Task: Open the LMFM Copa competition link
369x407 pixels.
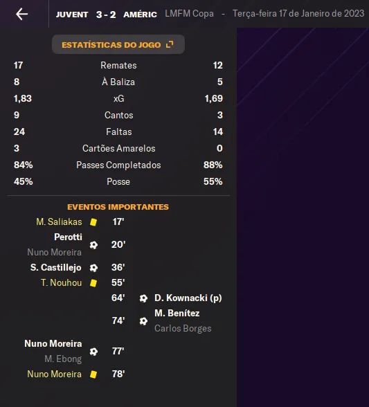Action: point(189,14)
